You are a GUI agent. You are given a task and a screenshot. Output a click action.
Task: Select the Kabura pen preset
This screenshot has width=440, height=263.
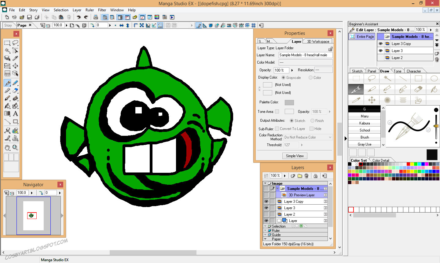(x=364, y=123)
